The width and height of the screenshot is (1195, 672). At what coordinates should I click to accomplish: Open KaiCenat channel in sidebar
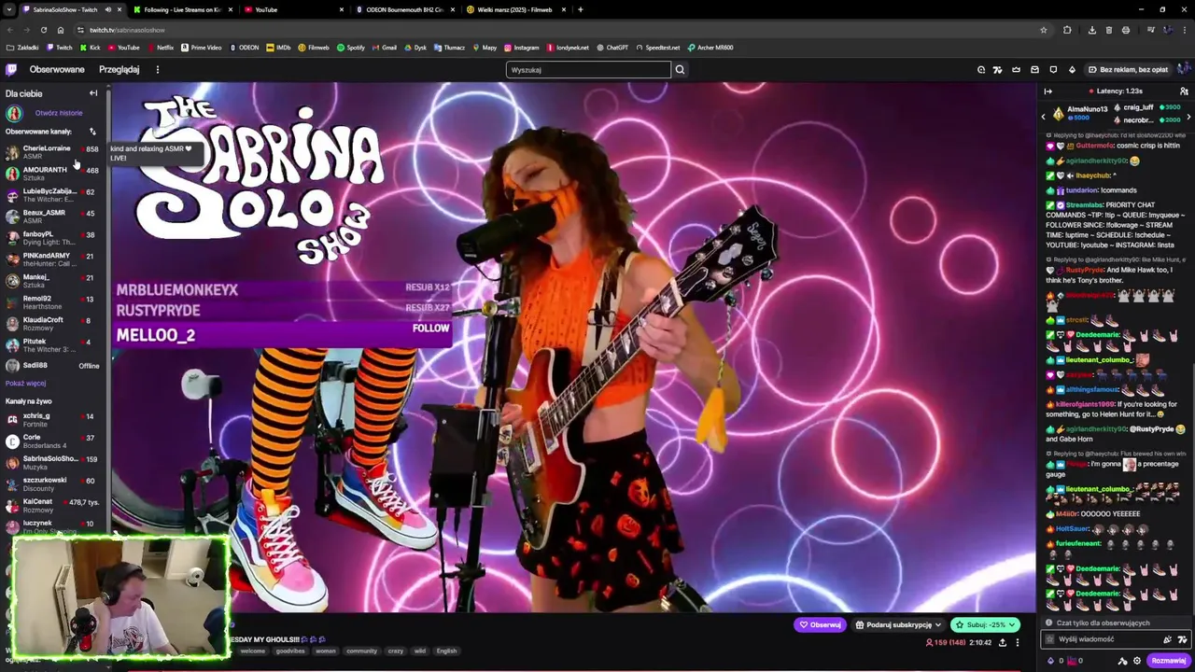(x=52, y=505)
